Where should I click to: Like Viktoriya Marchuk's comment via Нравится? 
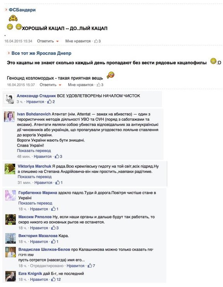(x=43, y=183)
